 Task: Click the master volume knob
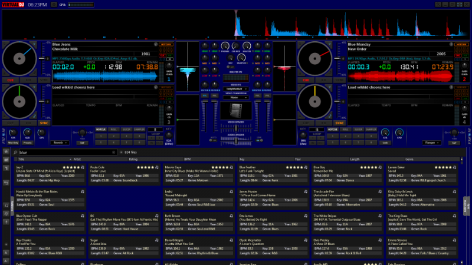[x=247, y=46]
